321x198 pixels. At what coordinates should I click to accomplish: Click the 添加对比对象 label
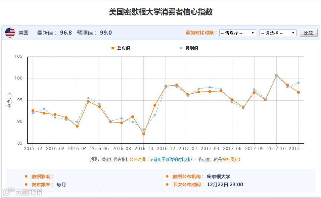[201, 33]
